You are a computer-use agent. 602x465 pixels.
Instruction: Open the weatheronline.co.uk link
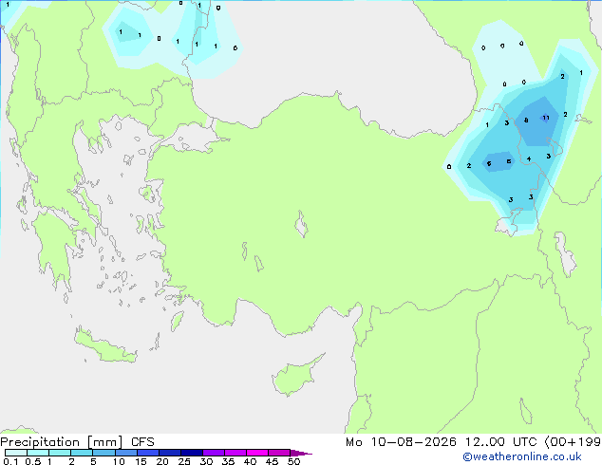point(522,456)
